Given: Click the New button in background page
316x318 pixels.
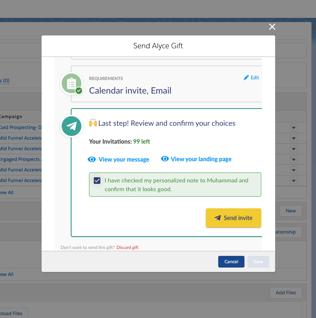Looking at the screenshot, I should coord(291,211).
